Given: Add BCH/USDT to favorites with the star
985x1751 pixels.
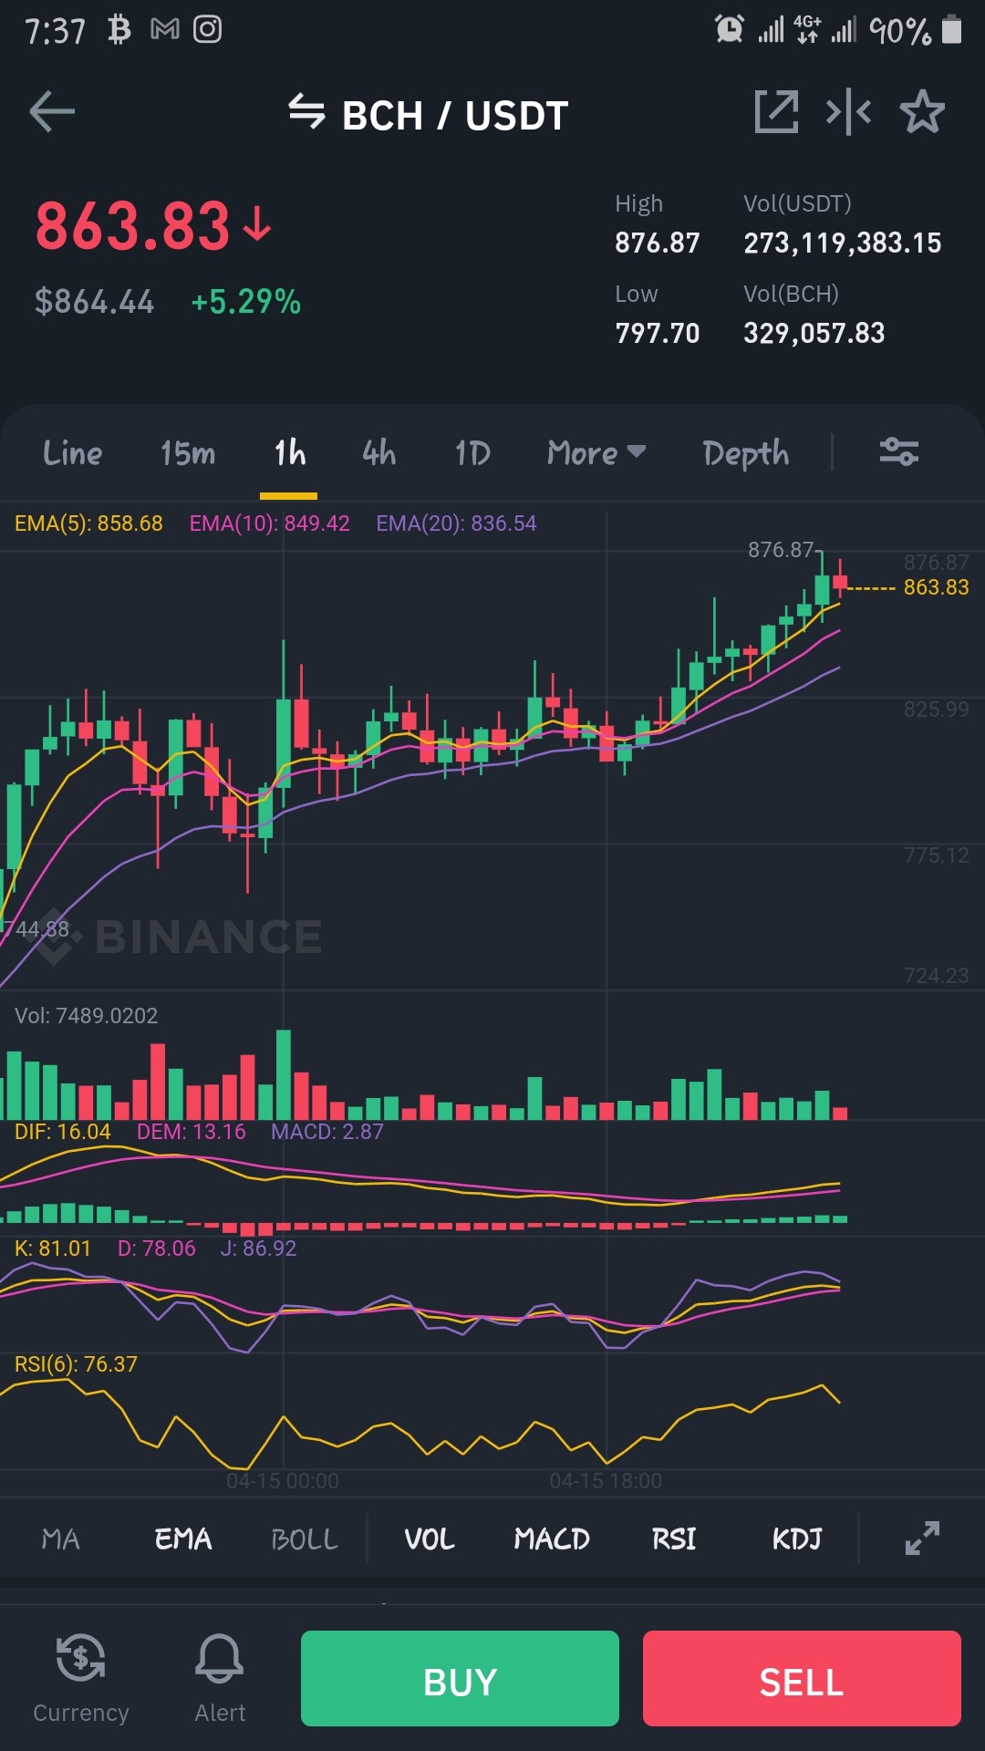Looking at the screenshot, I should point(922,112).
